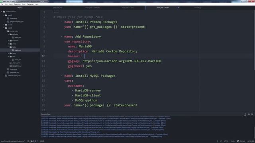The width and height of the screenshot is (255, 143).
Task: Open the Packages menu
Action: 30,4
